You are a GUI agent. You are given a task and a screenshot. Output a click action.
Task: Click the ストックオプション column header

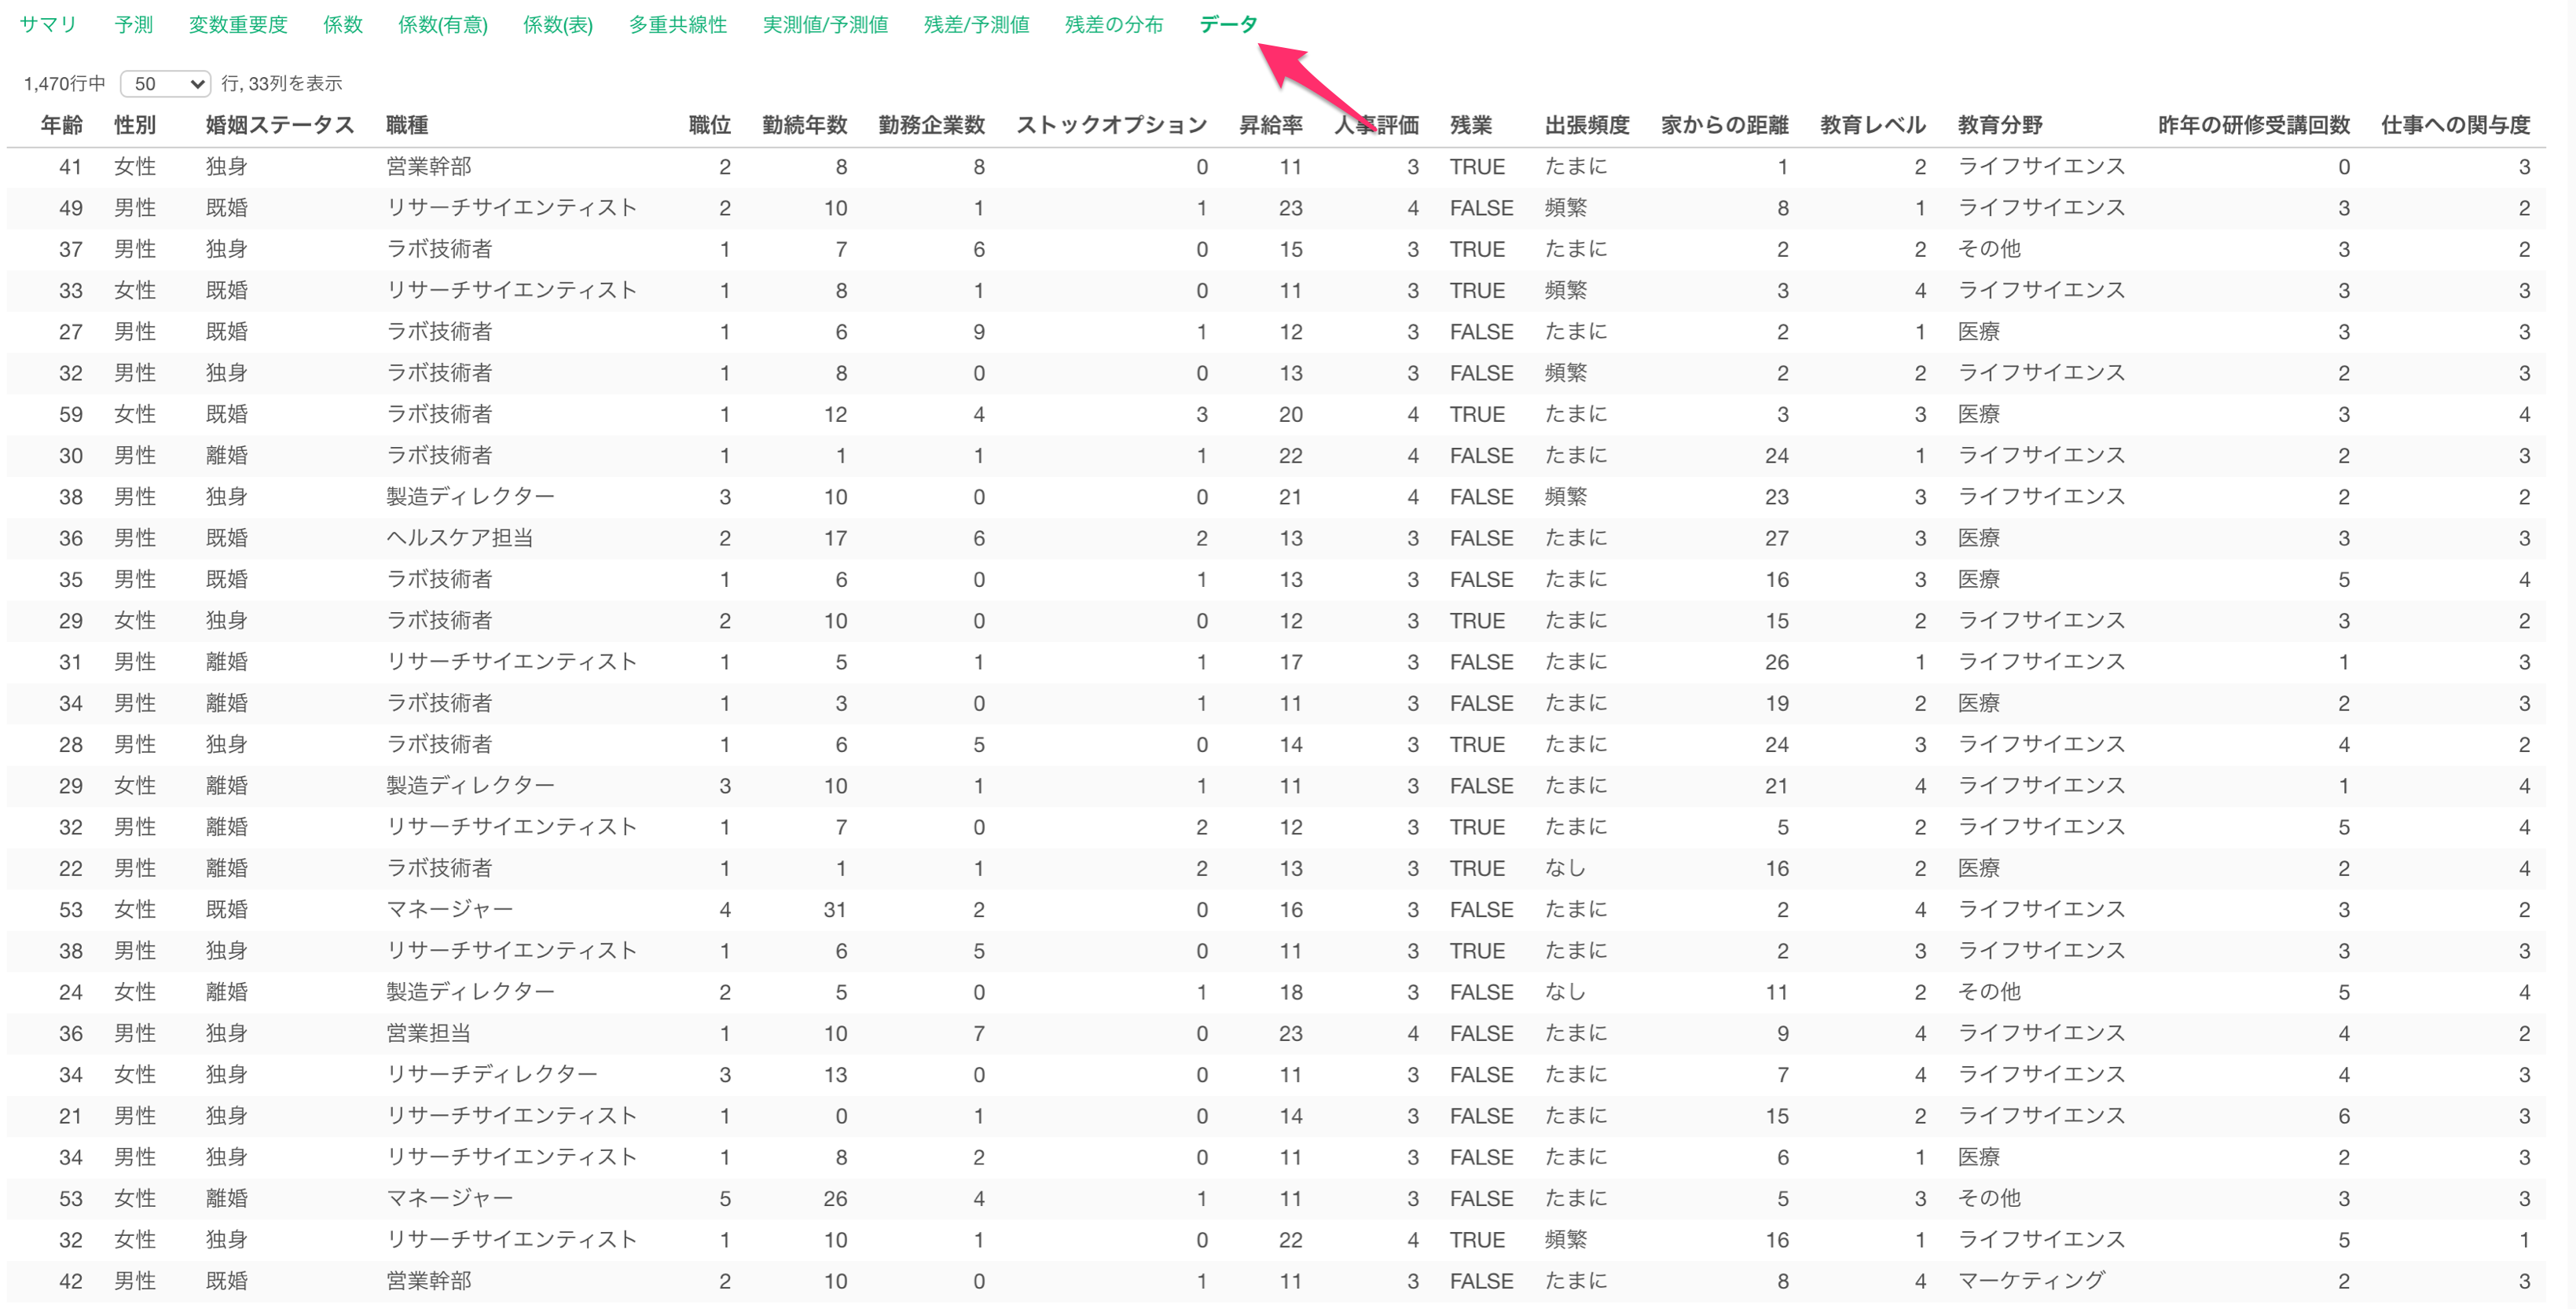point(1112,125)
